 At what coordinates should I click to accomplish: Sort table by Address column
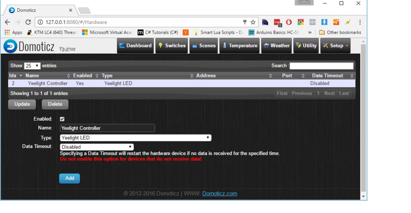(x=234, y=76)
